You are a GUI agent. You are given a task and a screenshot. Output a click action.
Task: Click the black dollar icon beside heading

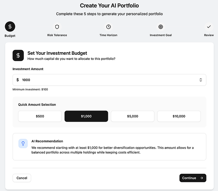coord(18,55)
